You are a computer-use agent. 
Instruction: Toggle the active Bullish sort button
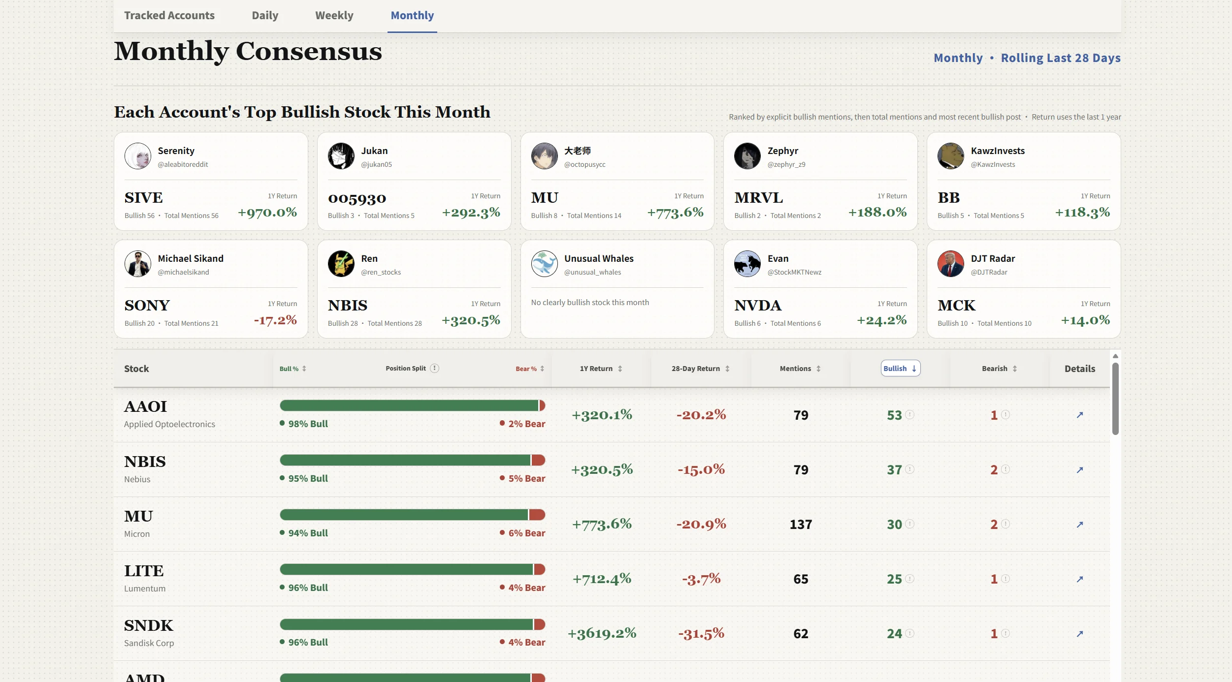pyautogui.click(x=900, y=368)
